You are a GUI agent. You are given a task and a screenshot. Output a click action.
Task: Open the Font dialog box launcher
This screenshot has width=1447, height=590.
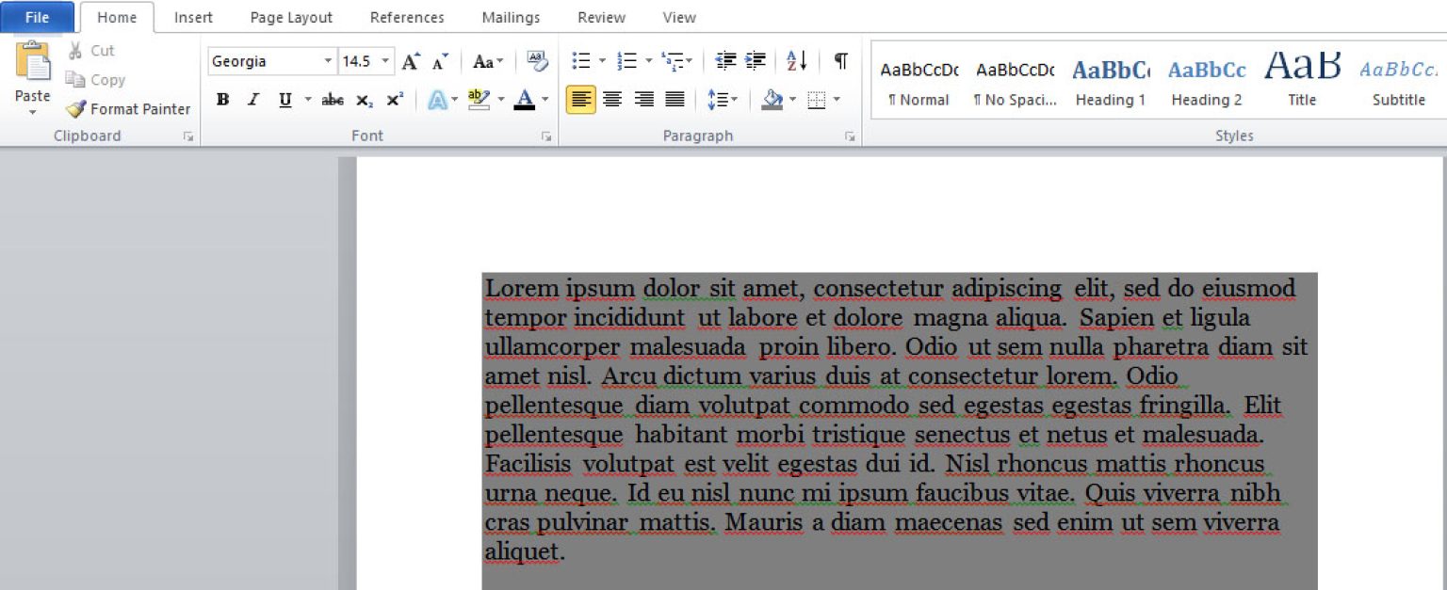546,136
